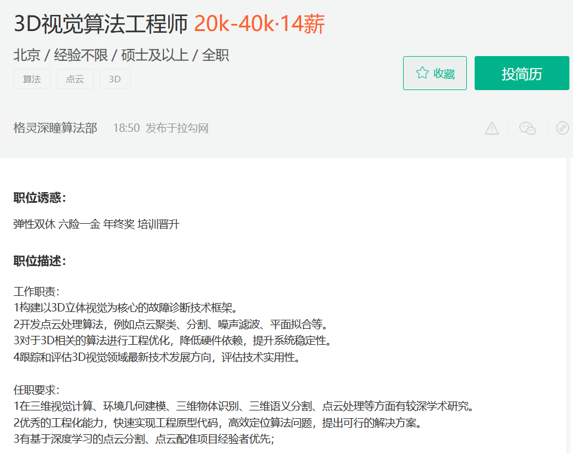The image size is (573, 454).
Task: Click the warning triangle report icon
Action: coord(491,128)
